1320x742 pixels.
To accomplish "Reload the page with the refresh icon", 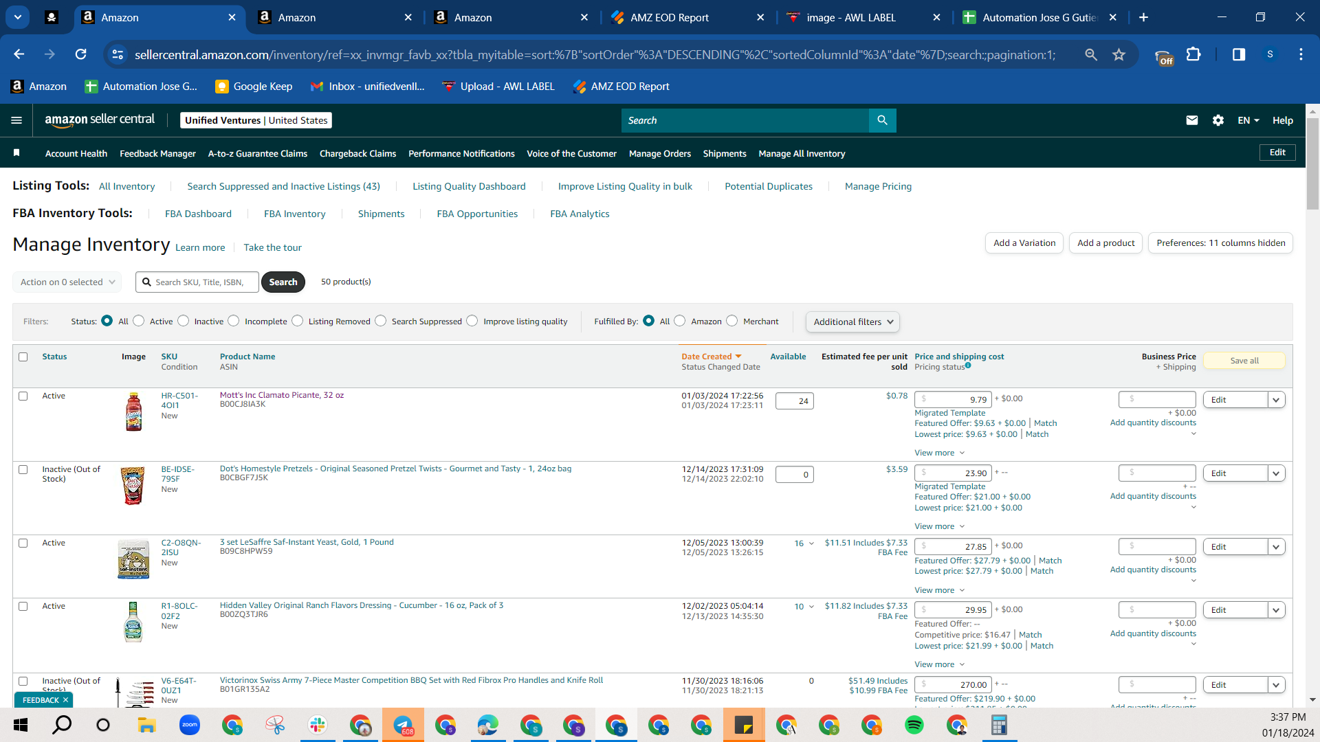I will click(x=81, y=54).
